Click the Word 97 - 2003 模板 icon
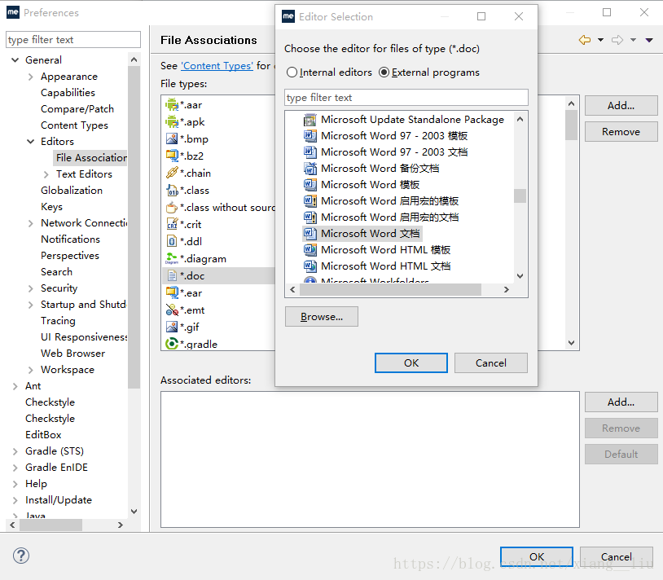Screen dimensions: 663x580 click(x=310, y=136)
